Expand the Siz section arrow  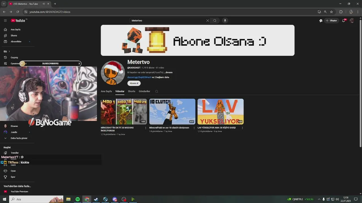[9, 51]
